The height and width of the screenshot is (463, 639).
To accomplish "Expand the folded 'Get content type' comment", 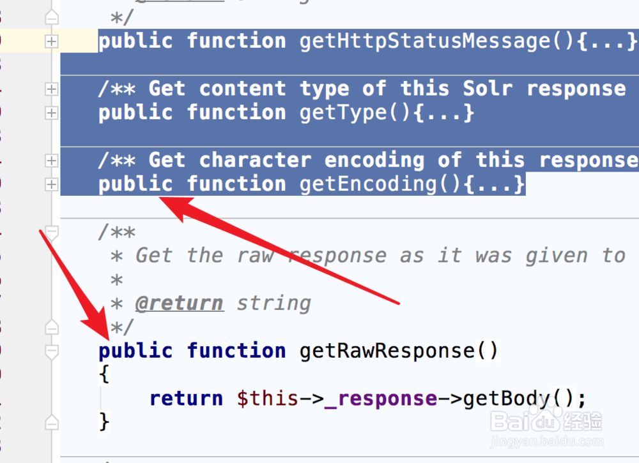I will [x=51, y=90].
